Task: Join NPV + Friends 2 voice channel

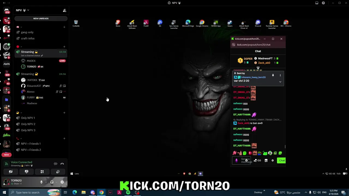Action: tap(41, 150)
